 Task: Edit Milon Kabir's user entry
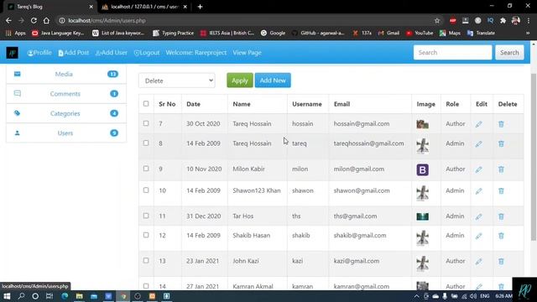pos(479,169)
